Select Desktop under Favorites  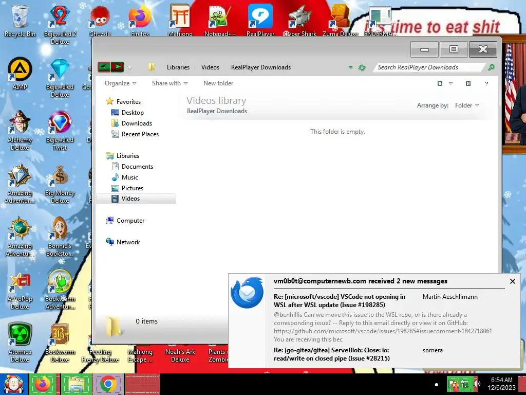127,113
